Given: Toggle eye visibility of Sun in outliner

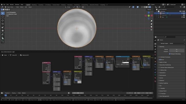Looking at the screenshot, I should 182,17.
